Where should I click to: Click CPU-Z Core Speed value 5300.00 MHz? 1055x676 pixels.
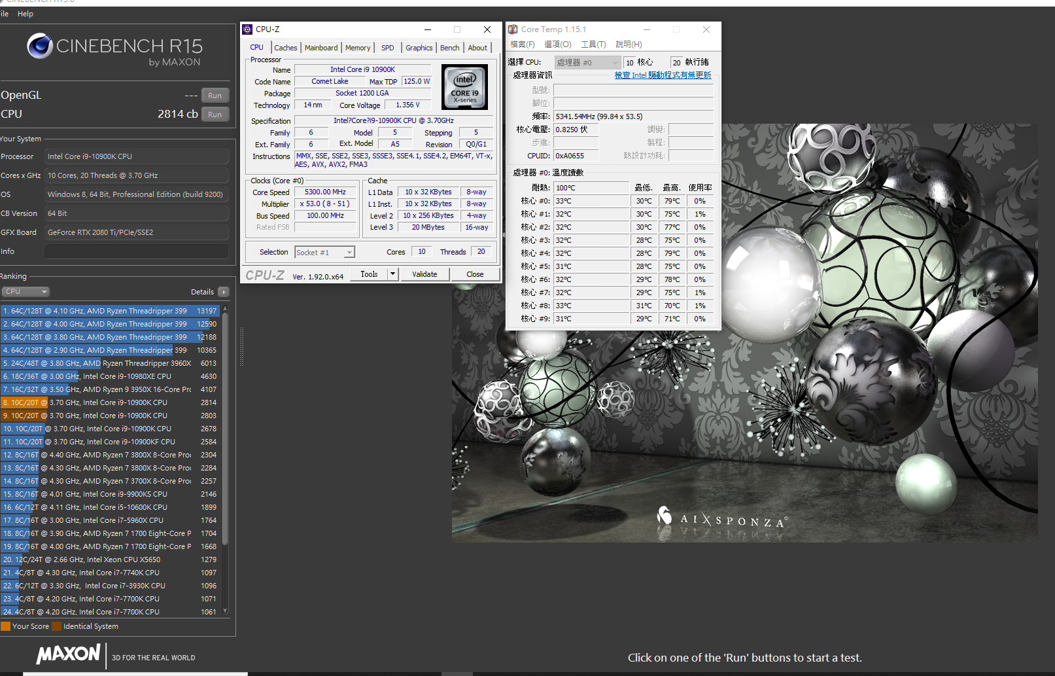(x=325, y=192)
